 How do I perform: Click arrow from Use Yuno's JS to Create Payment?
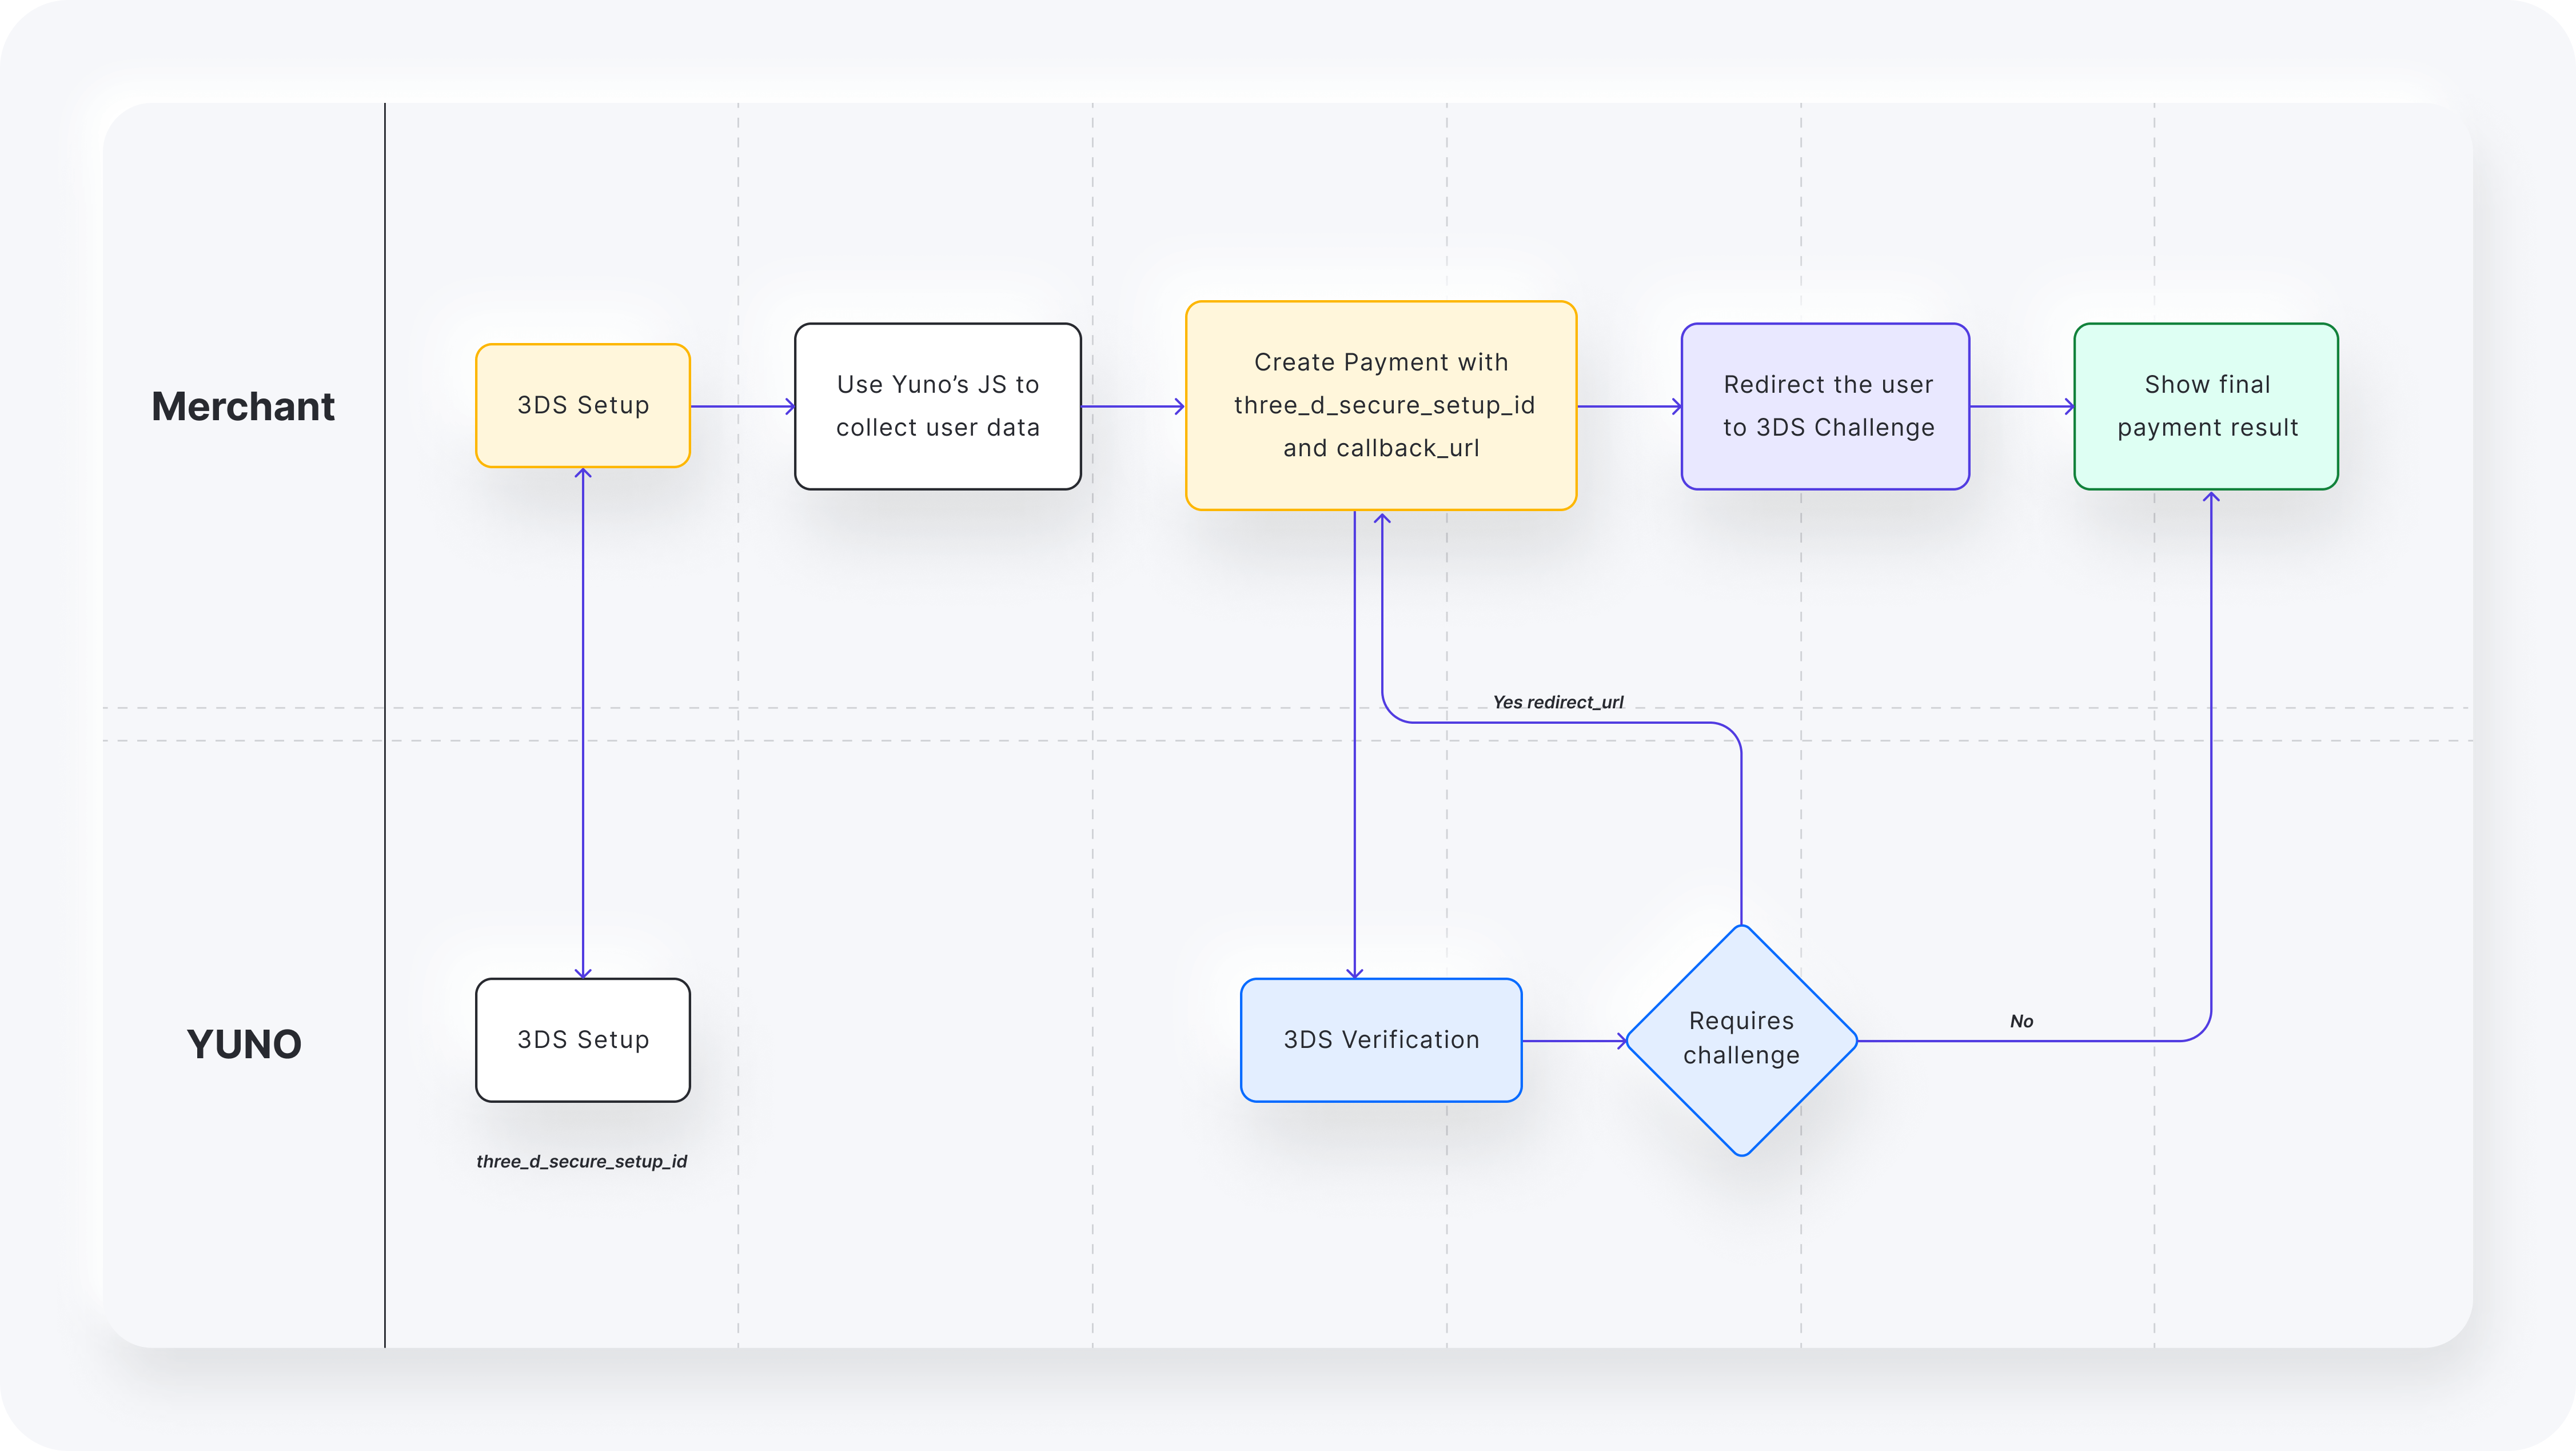tap(1132, 406)
